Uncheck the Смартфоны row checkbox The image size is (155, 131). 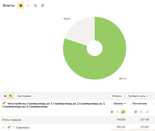(9, 127)
